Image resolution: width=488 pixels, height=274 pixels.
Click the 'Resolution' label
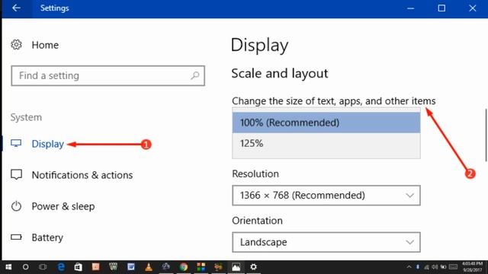click(x=255, y=174)
